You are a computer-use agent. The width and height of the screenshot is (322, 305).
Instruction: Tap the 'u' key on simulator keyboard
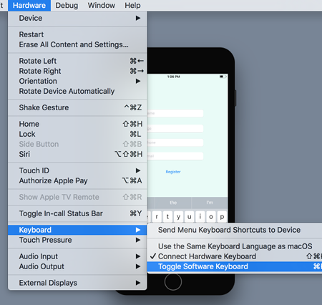coord(189,217)
